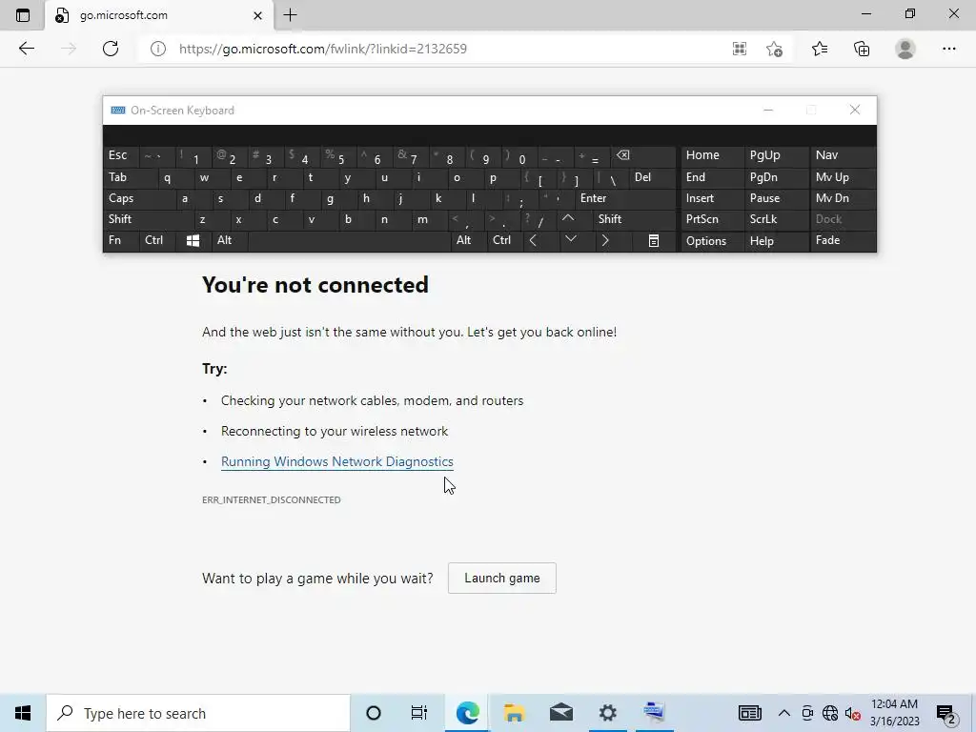Screen dimensions: 976x732
Task: Click Mv Dn key on On-Screen Keyboard
Action: 843,198
